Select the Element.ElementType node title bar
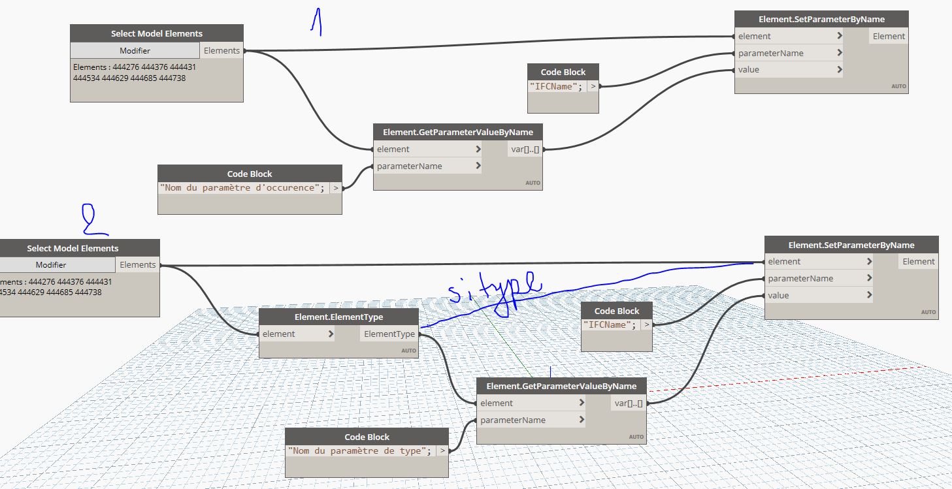The width and height of the screenshot is (952, 489). click(338, 317)
